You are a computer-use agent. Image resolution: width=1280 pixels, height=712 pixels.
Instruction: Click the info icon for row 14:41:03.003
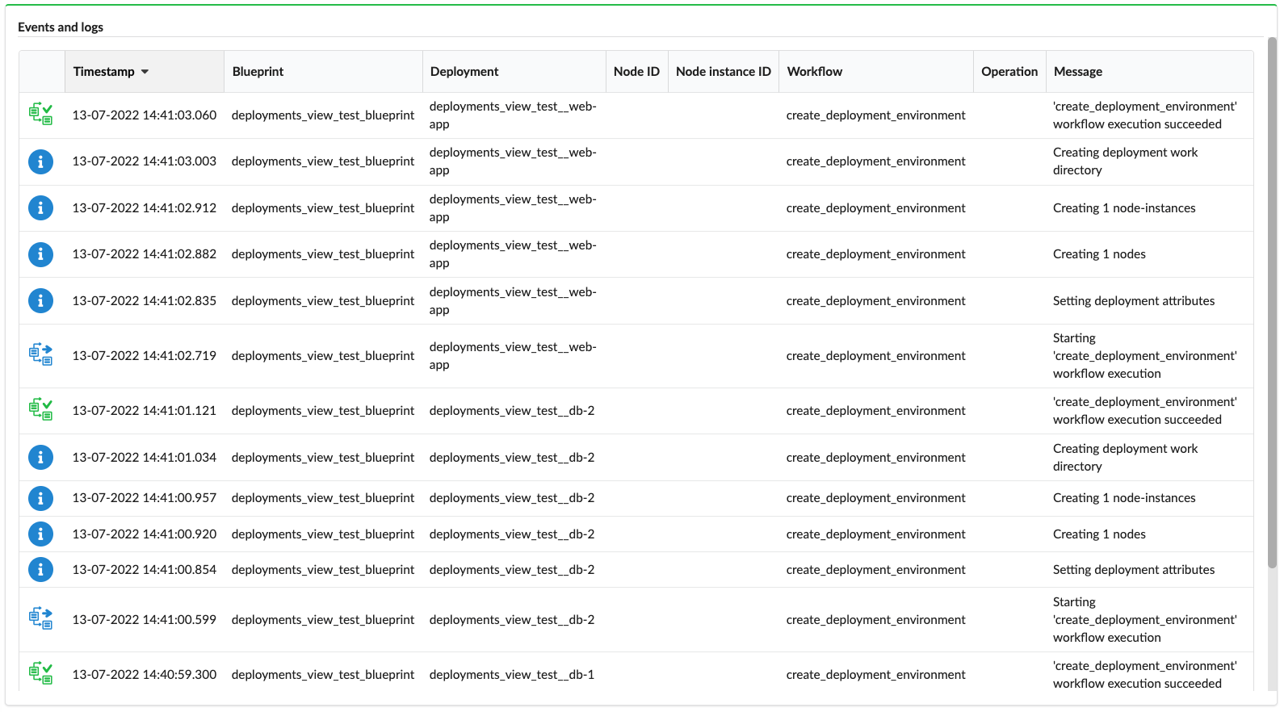pyautogui.click(x=40, y=161)
